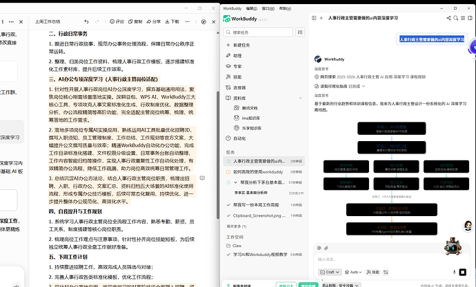Click the black stop generation button
Viewport: 476px width, 287px height.
[463, 272]
